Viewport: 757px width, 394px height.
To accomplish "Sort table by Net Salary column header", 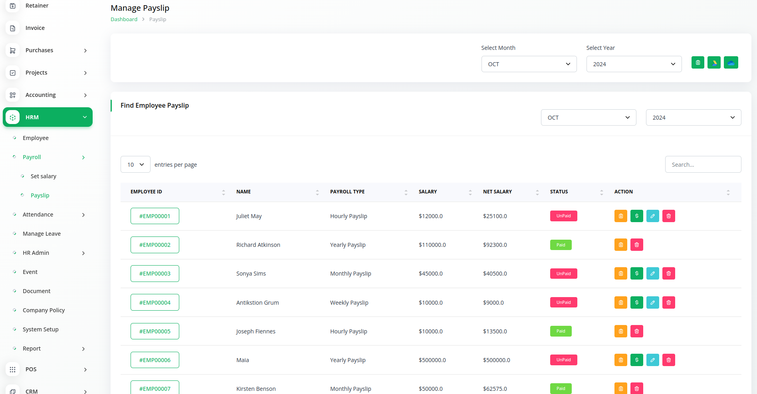I will (x=497, y=192).
